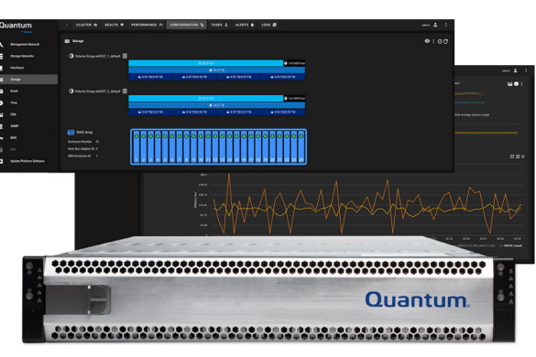Click the square icon after Volume Group 2_default name

pyautogui.click(x=125, y=91)
